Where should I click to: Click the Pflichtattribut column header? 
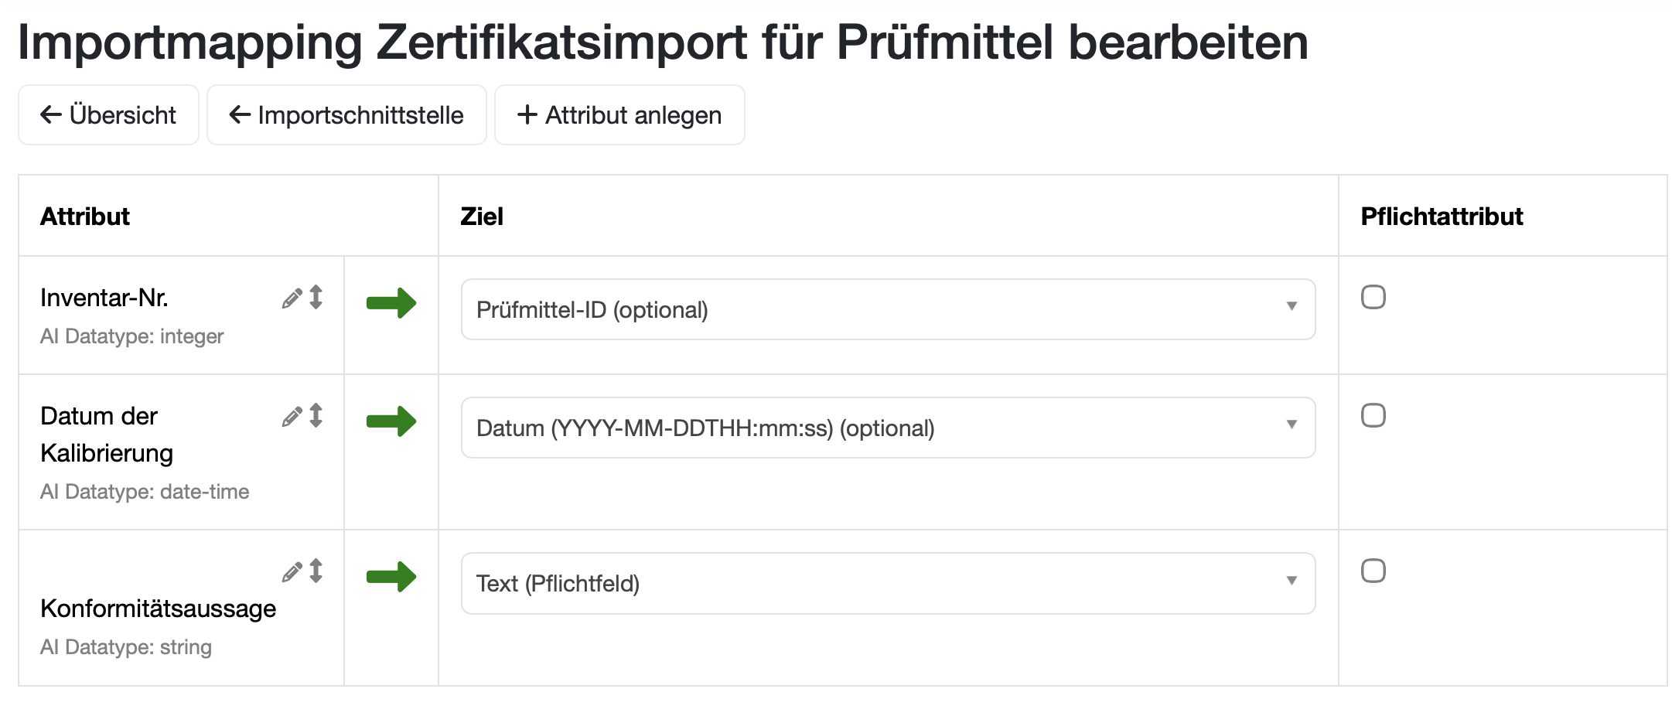(x=1442, y=217)
